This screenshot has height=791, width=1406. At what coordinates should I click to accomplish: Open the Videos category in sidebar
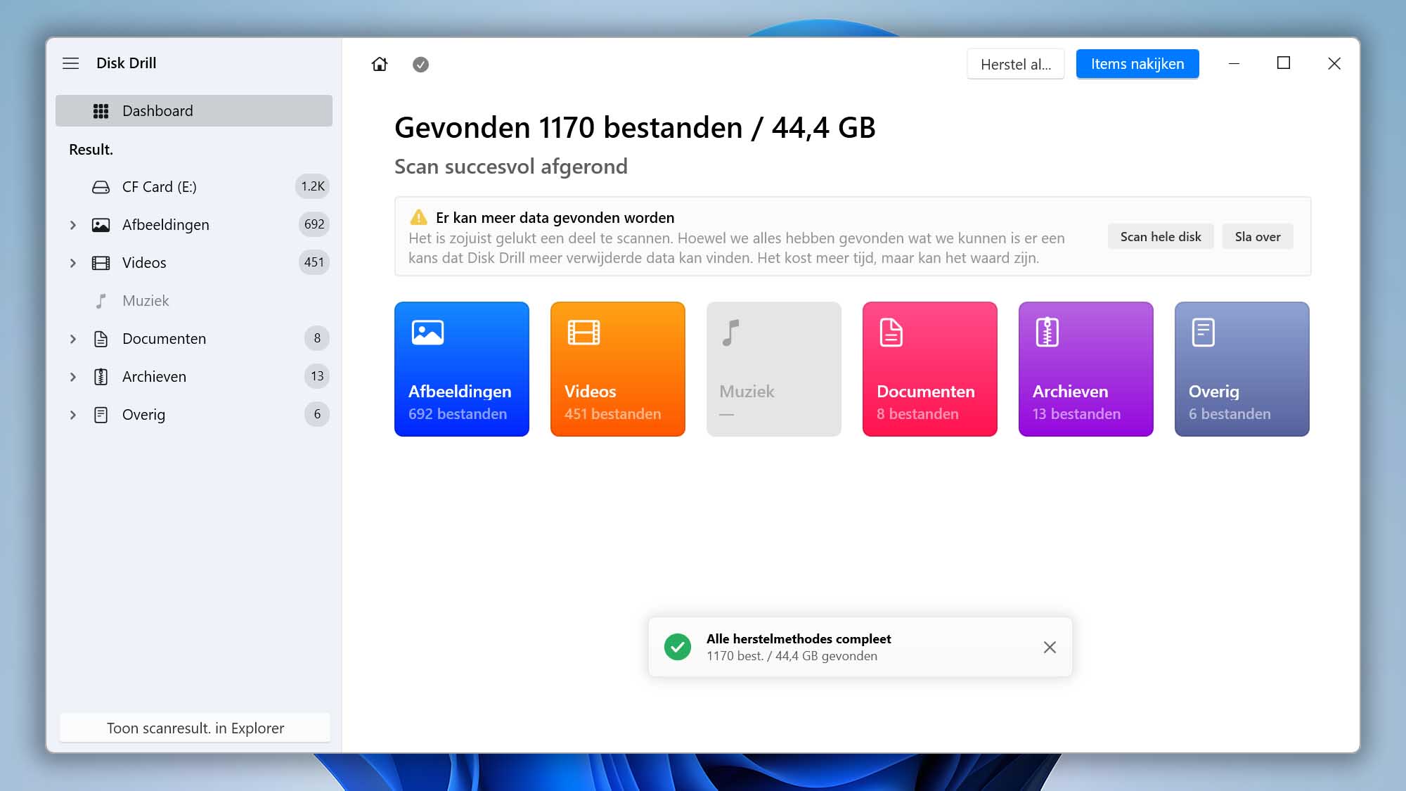(x=193, y=263)
